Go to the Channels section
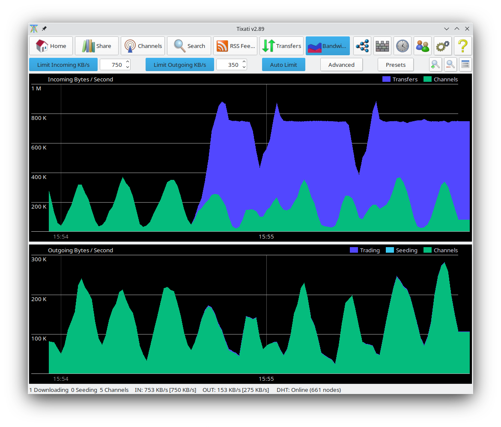 (x=143, y=45)
